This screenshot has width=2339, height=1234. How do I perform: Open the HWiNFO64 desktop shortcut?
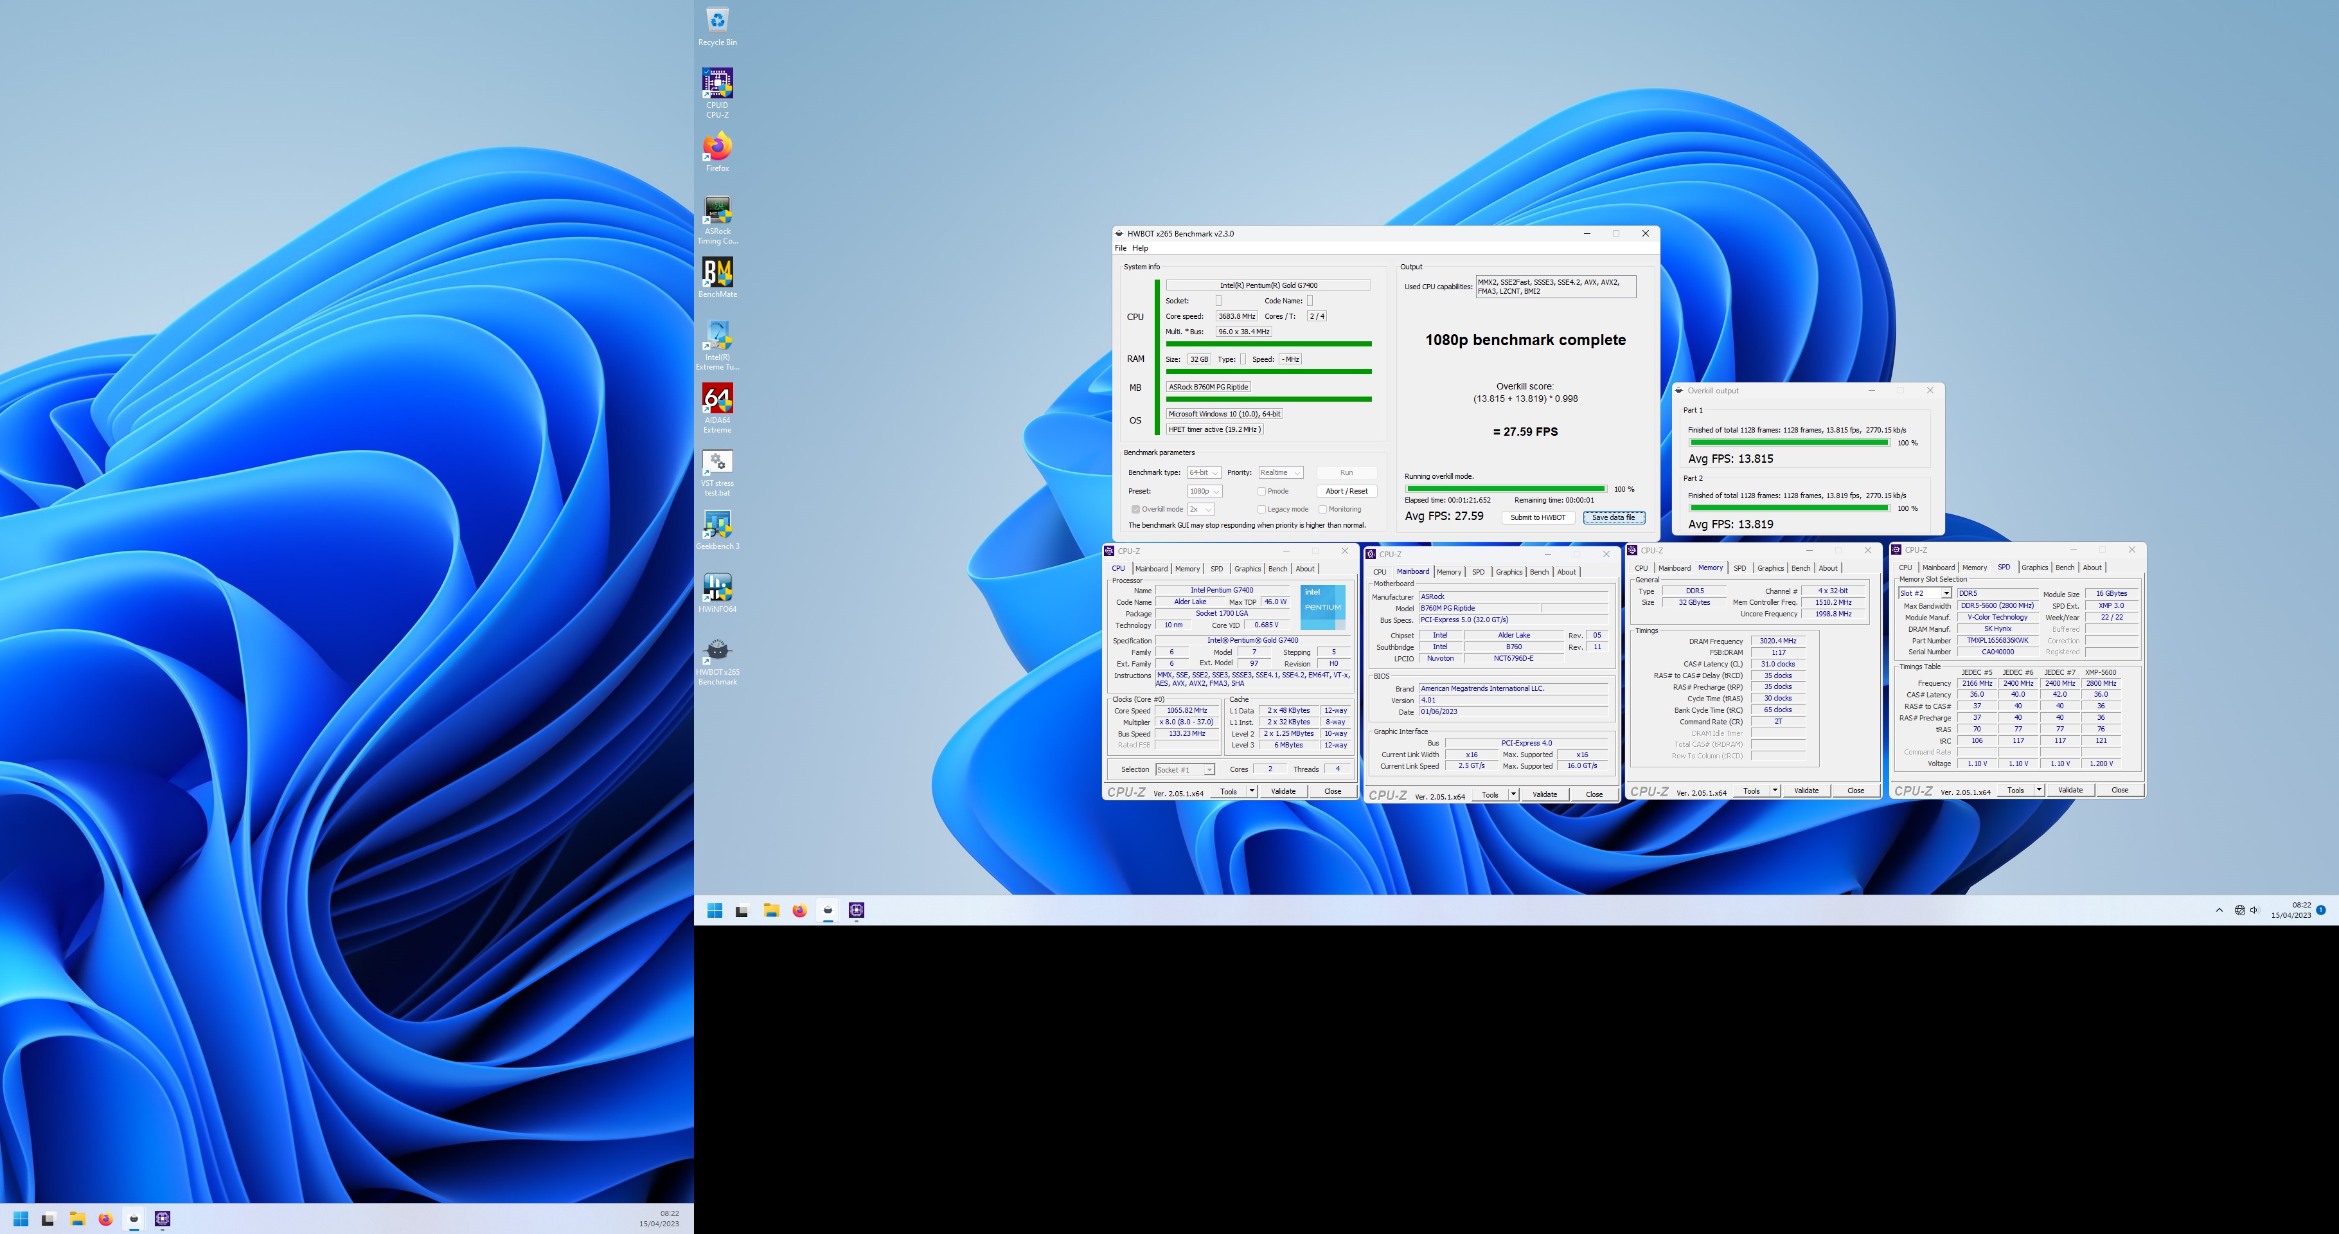point(717,593)
